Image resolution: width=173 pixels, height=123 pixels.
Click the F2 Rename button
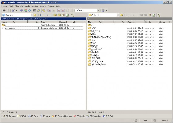(9, 116)
